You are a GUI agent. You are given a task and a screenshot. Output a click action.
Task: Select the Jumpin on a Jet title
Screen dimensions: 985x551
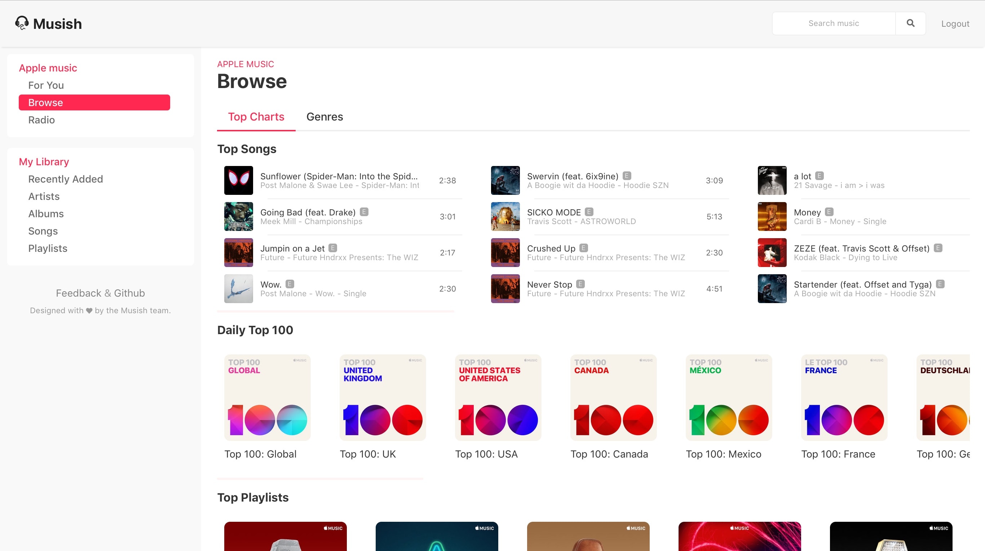pos(292,248)
